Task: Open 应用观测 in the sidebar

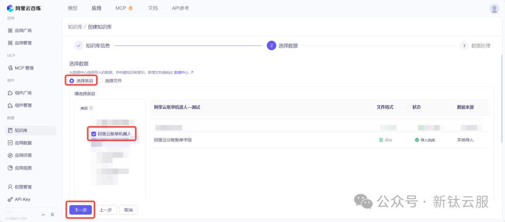Action: [20, 168]
